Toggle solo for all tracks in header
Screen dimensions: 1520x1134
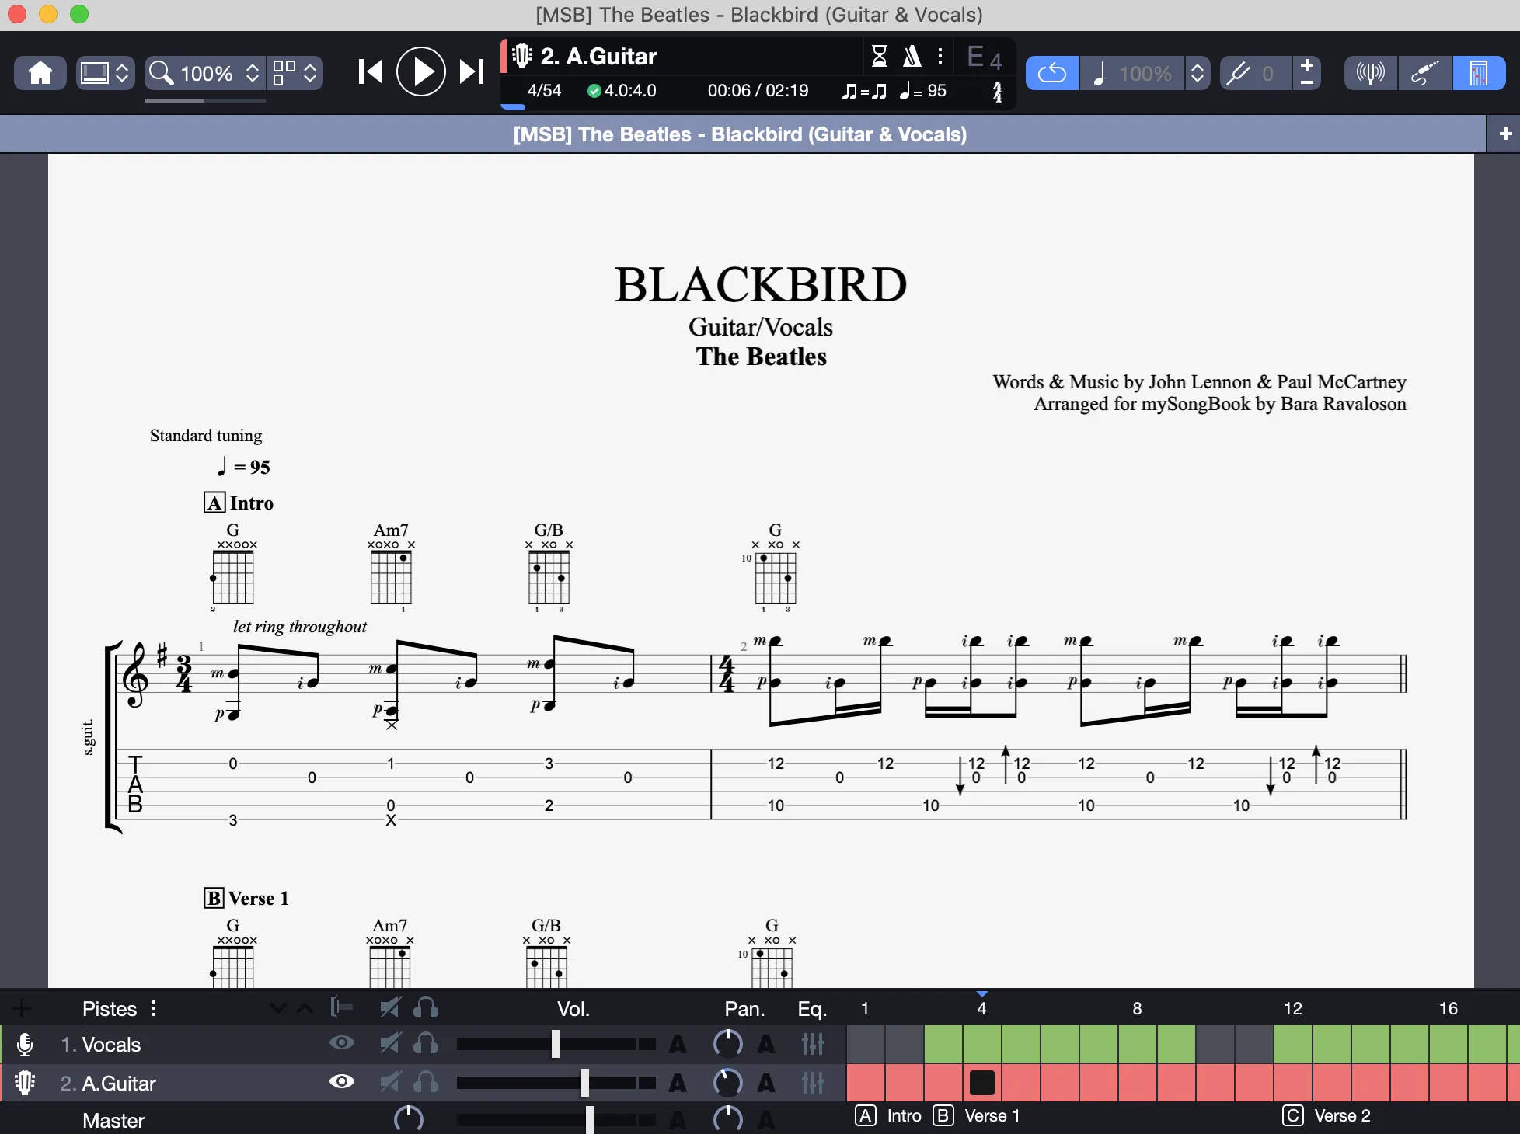tap(426, 1008)
